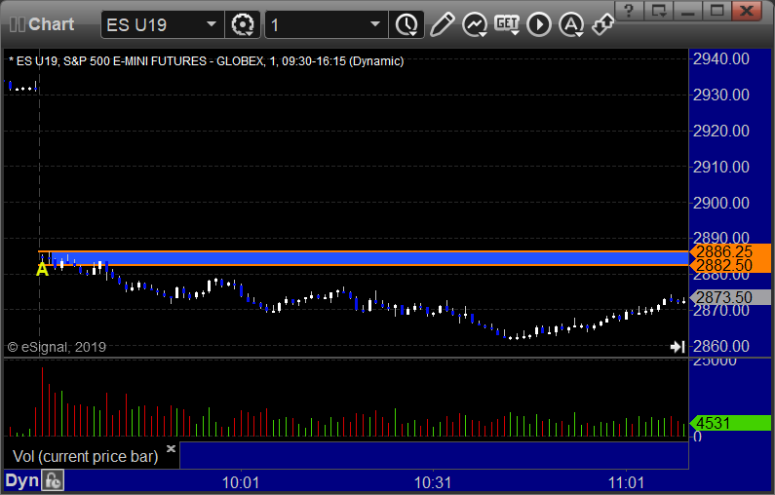Screen dimensions: 775x495
Task: Select the pencil drawing tool
Action: coord(442,24)
